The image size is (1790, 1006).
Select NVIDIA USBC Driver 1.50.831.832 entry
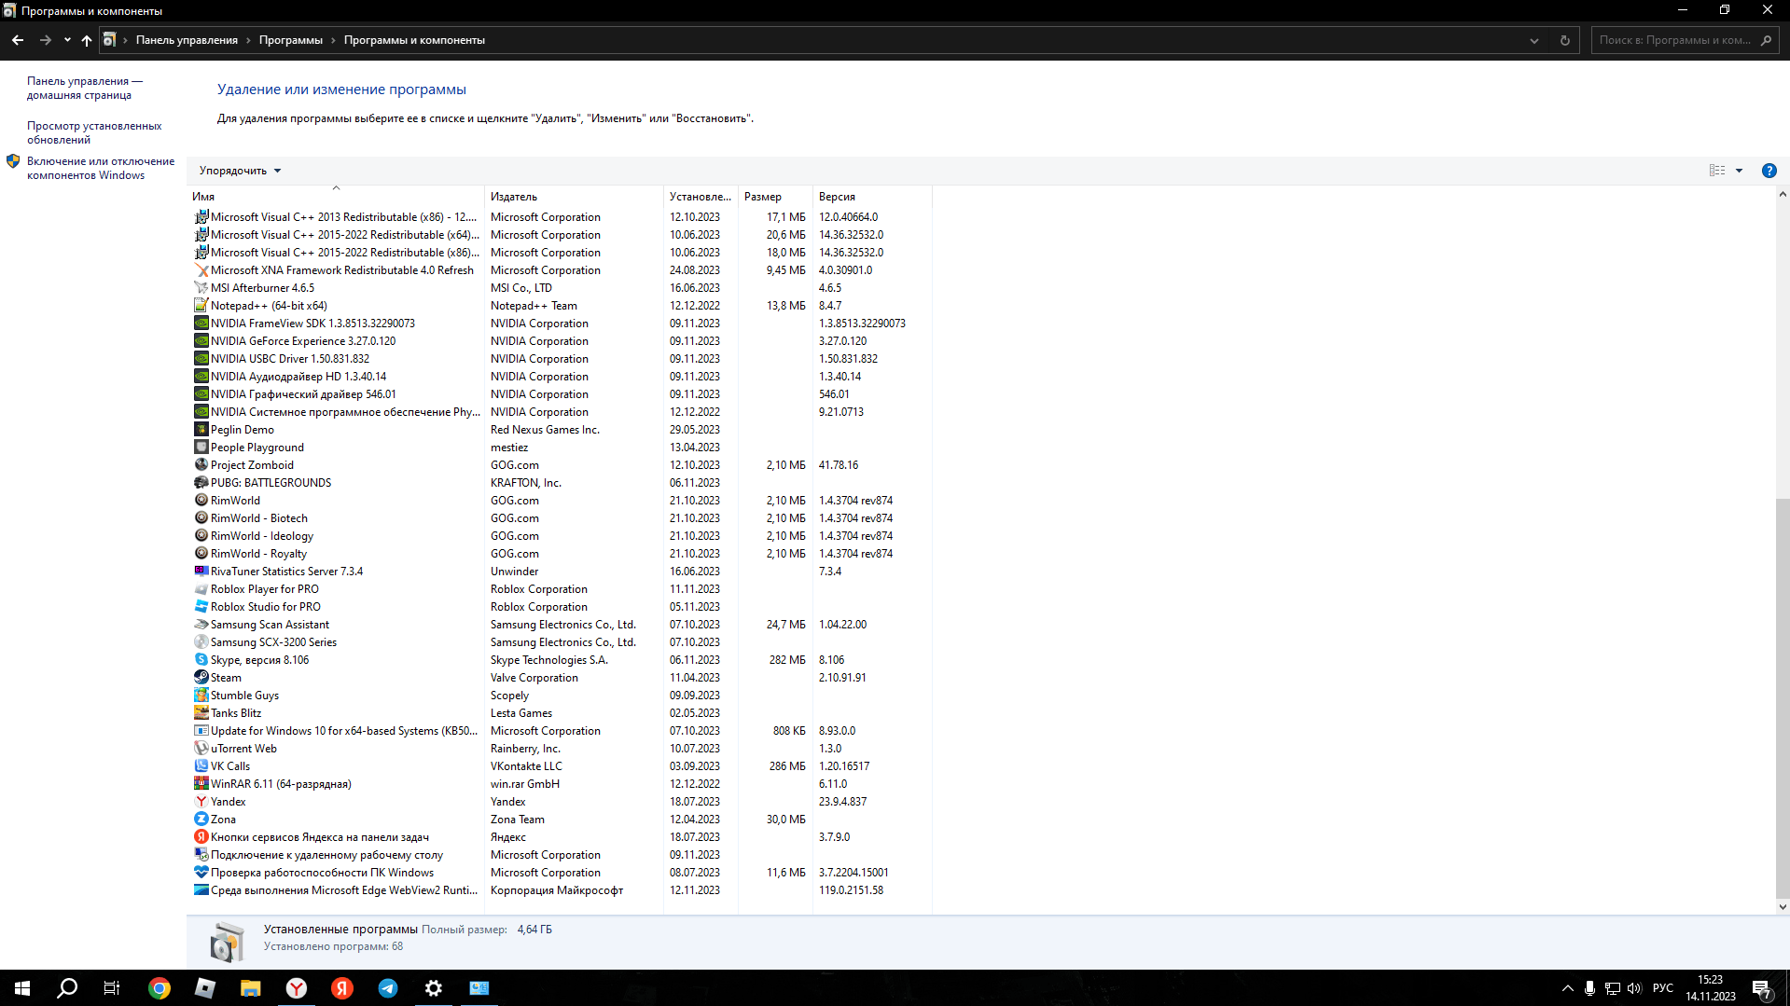pos(560,359)
